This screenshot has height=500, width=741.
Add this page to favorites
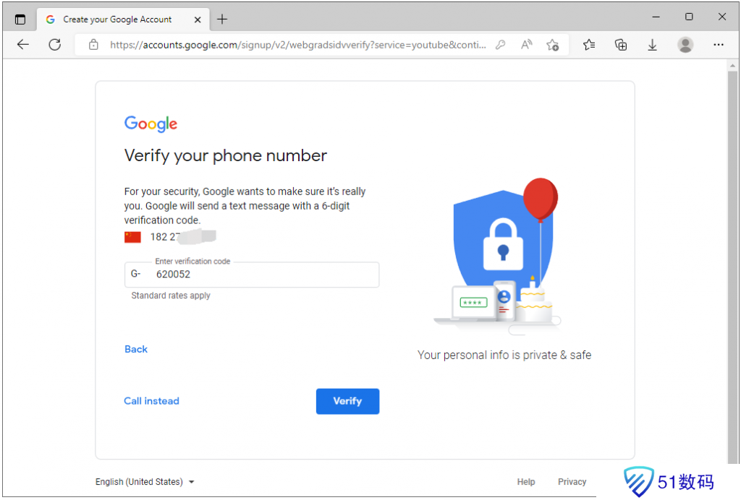click(x=553, y=45)
